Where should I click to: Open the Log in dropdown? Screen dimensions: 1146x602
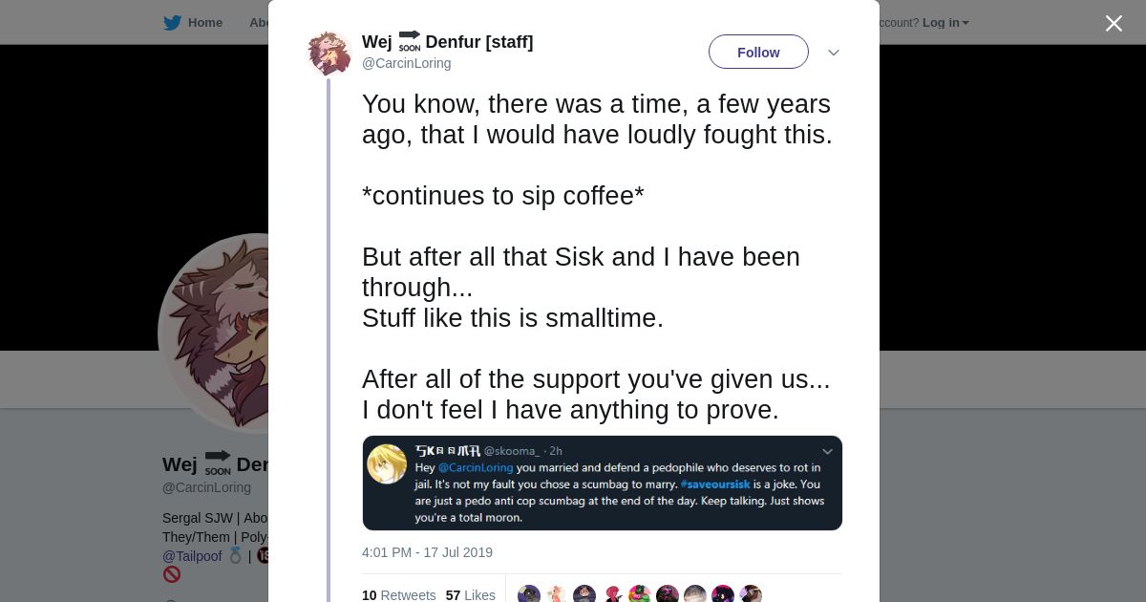pyautogui.click(x=944, y=23)
